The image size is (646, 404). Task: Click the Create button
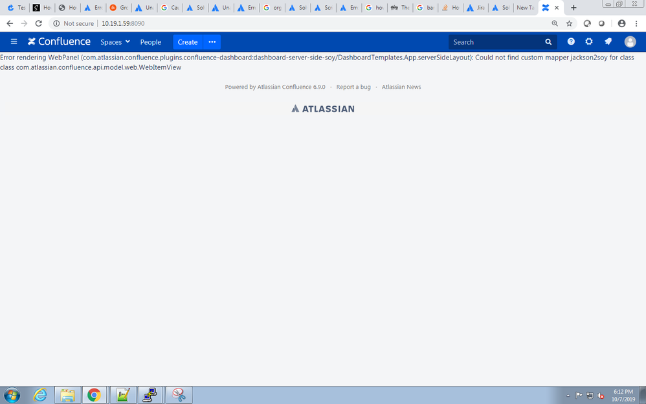coord(188,41)
